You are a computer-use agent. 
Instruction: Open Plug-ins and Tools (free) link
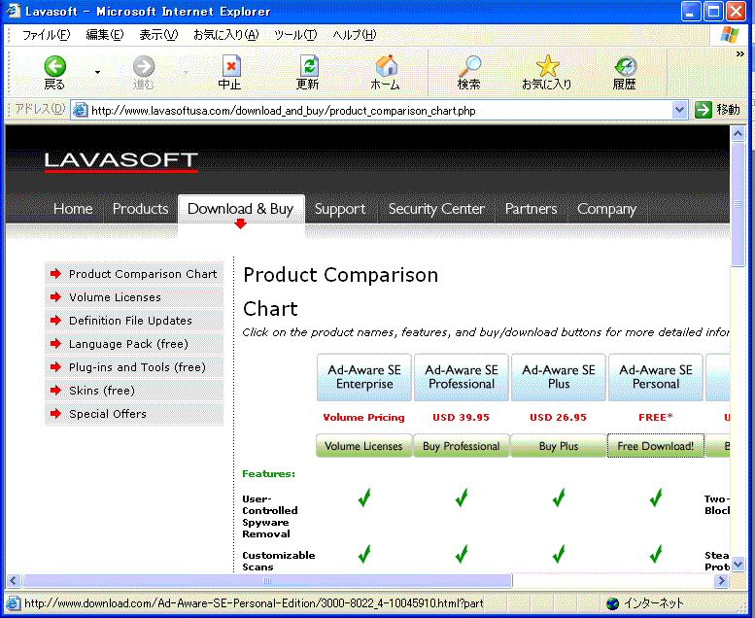137,367
